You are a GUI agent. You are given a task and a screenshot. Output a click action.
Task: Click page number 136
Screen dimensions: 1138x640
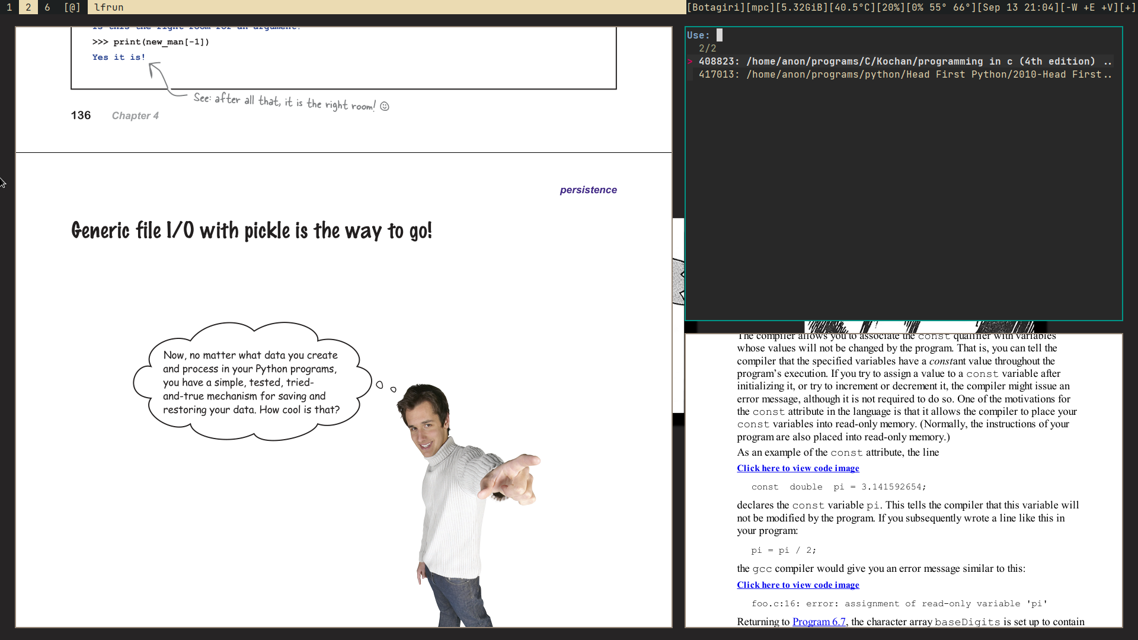81,115
